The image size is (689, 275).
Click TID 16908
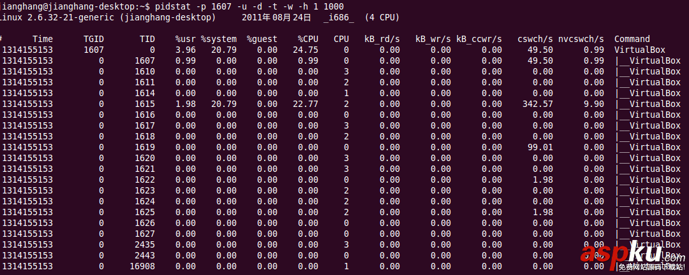click(142, 266)
